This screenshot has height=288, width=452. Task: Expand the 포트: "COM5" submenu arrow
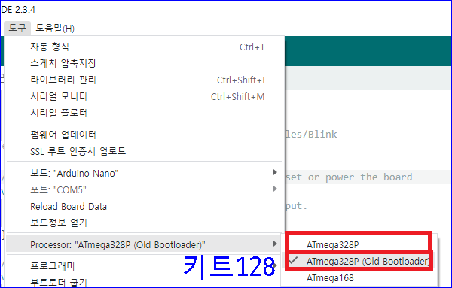[x=275, y=189]
